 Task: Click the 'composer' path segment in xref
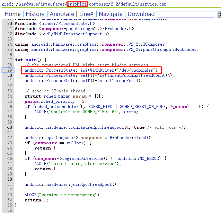coord(99,4)
